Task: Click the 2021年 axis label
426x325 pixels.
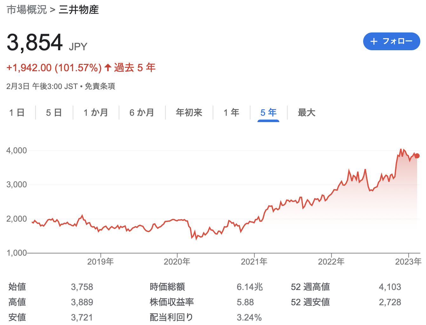Action: [254, 262]
